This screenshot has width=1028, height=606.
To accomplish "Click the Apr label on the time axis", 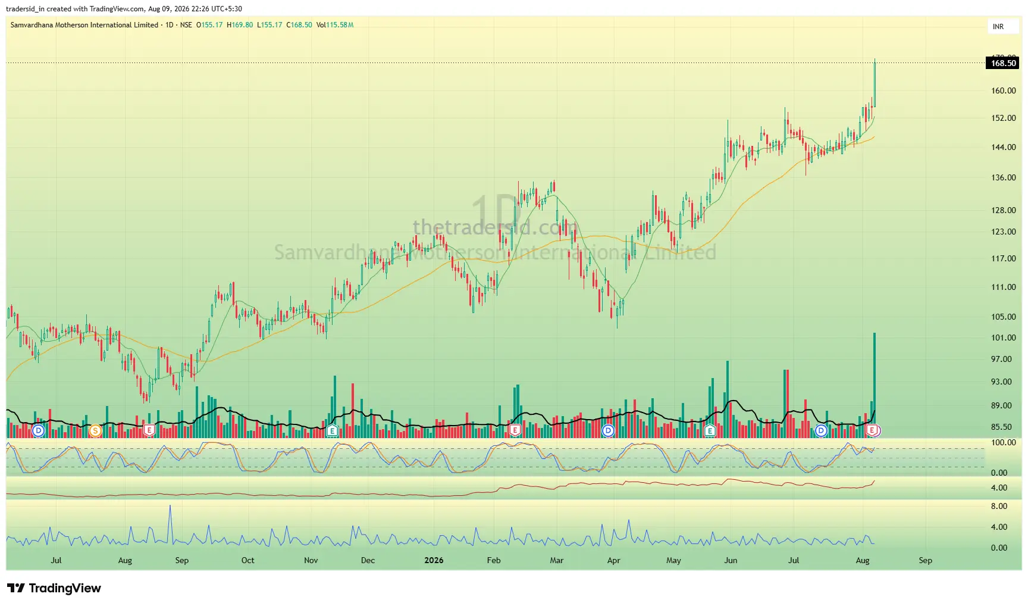I will (x=613, y=561).
